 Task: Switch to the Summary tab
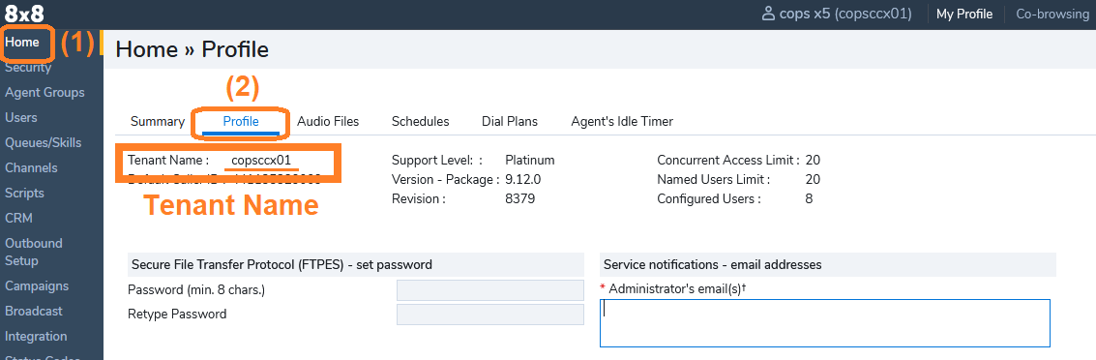coord(158,122)
